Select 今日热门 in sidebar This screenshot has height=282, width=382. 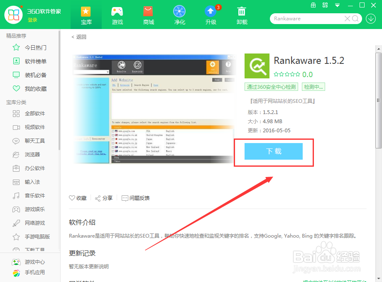coord(30,47)
